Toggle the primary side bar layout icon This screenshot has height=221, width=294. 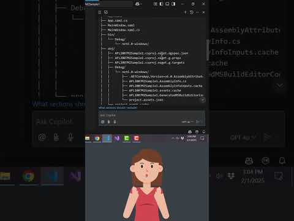161,4
